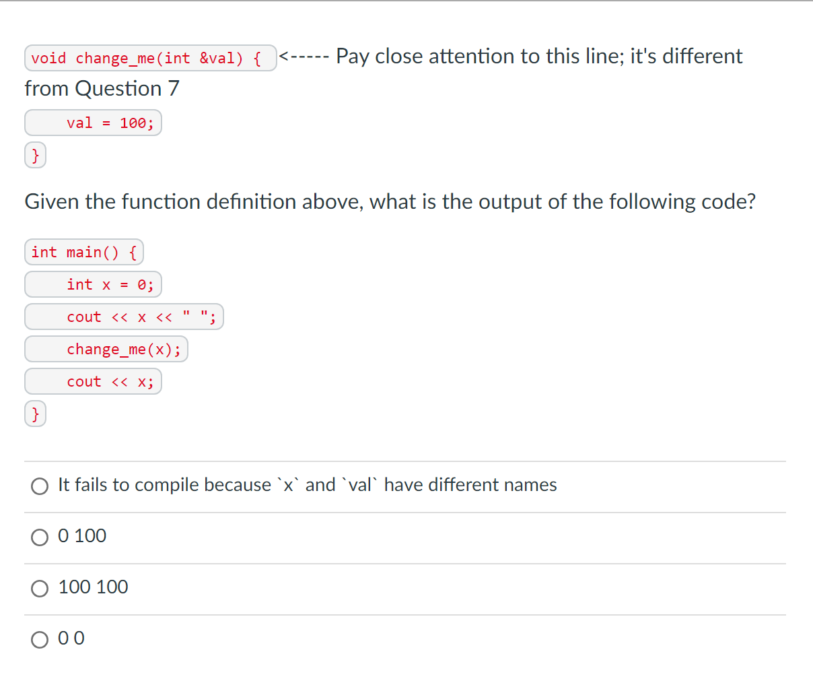Click the answer text "0 100"
Viewport: 813px width, 689px height.
(x=82, y=535)
